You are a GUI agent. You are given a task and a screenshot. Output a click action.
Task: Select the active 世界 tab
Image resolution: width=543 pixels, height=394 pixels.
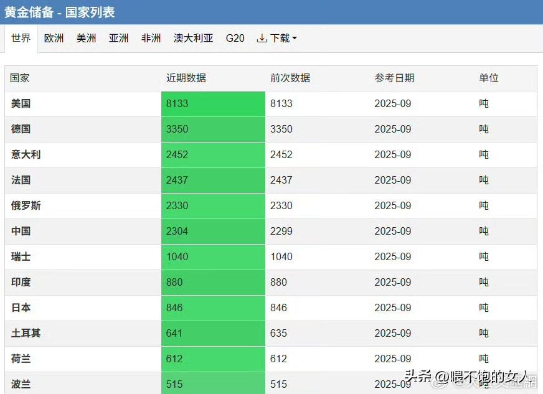pos(21,38)
